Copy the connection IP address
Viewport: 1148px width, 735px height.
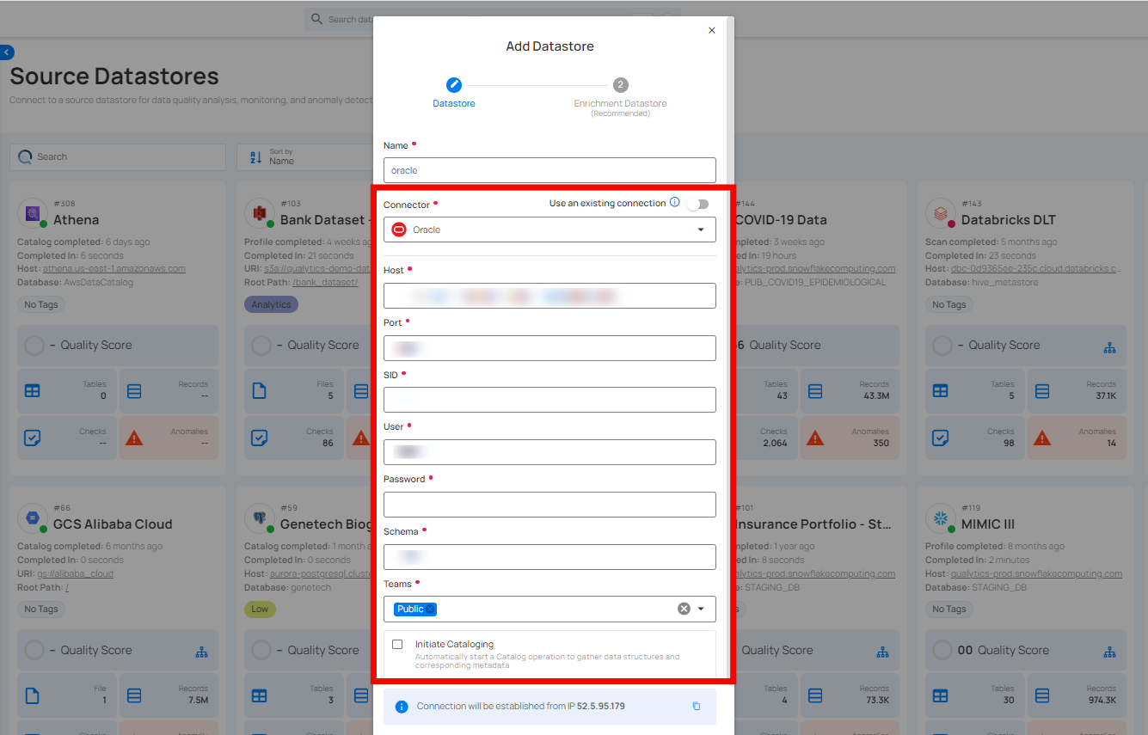697,706
